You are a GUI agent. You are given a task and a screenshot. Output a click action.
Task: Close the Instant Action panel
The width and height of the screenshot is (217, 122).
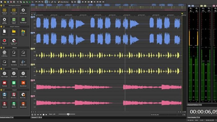coord(13,117)
